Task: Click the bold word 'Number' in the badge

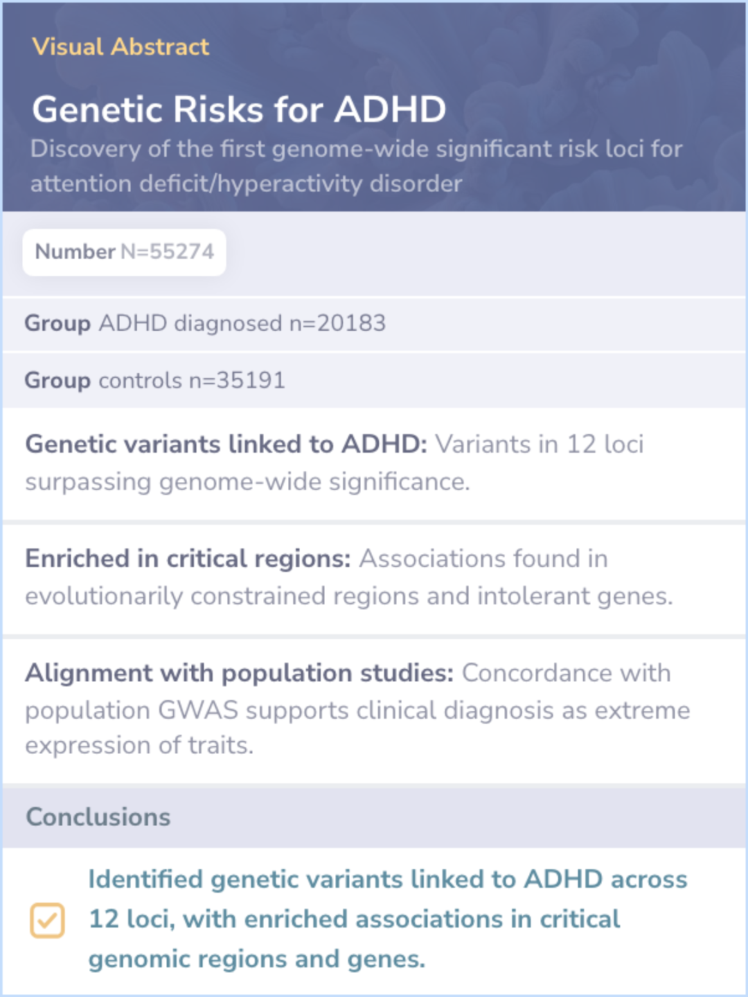Action: (75, 252)
